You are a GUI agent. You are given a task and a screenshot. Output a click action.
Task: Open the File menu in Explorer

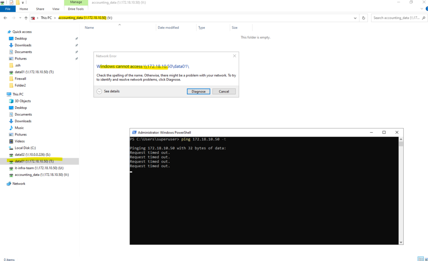(x=8, y=9)
